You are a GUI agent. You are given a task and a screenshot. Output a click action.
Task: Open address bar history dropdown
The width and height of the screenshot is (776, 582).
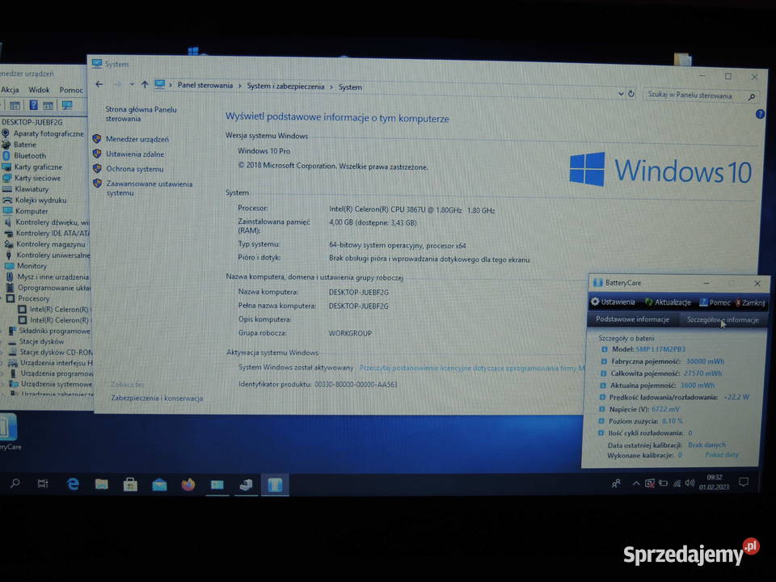point(621,94)
